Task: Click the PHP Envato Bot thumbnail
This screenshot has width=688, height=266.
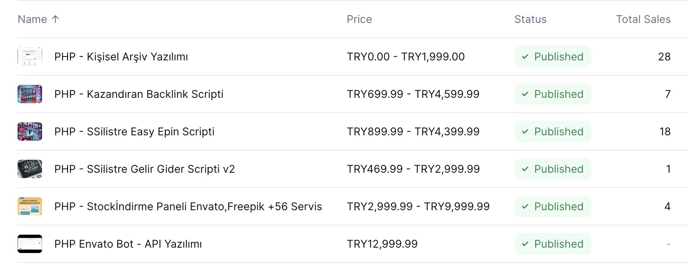Action: pyautogui.click(x=30, y=244)
